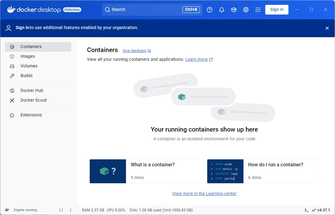This screenshot has width=335, height=215.
Task: Click the Learn more external link icon
Action: click(x=211, y=60)
